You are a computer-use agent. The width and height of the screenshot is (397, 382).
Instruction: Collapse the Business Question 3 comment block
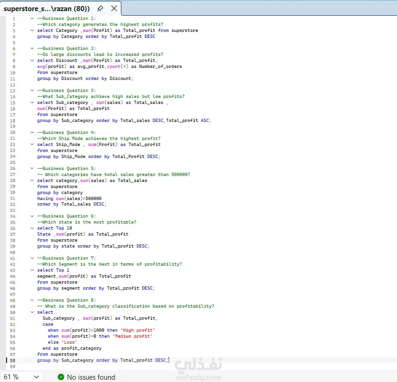(32, 91)
